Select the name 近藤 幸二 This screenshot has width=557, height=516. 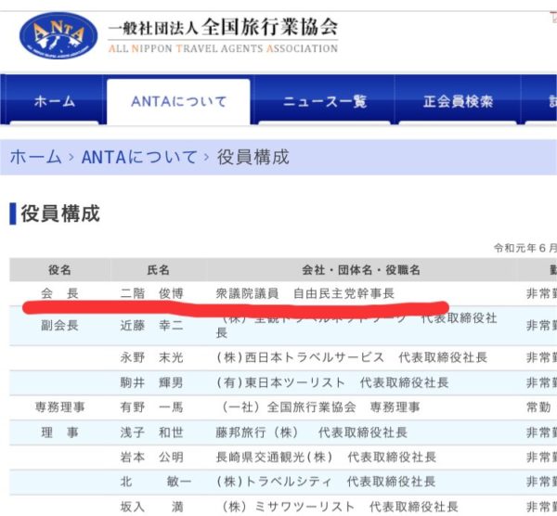coord(151,326)
